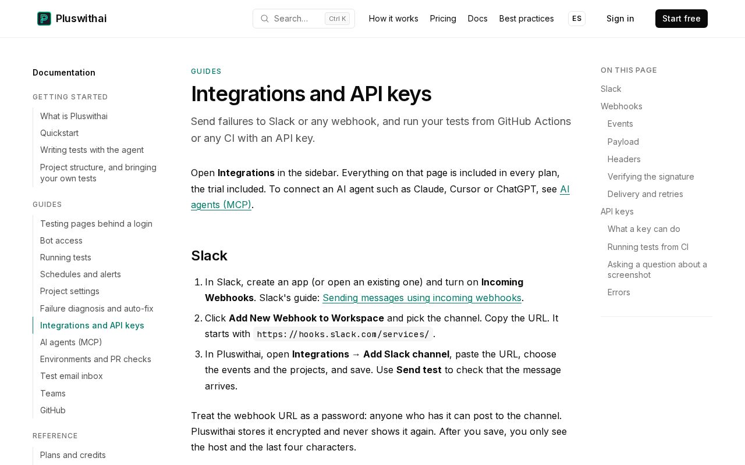
Task: Jump to Webhooks in page outline
Action: [622, 106]
